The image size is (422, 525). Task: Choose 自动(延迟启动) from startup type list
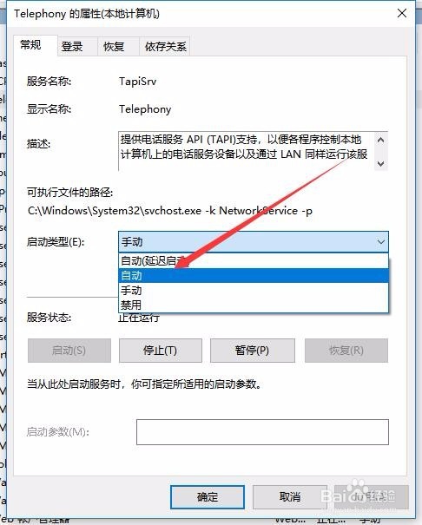[254, 260]
